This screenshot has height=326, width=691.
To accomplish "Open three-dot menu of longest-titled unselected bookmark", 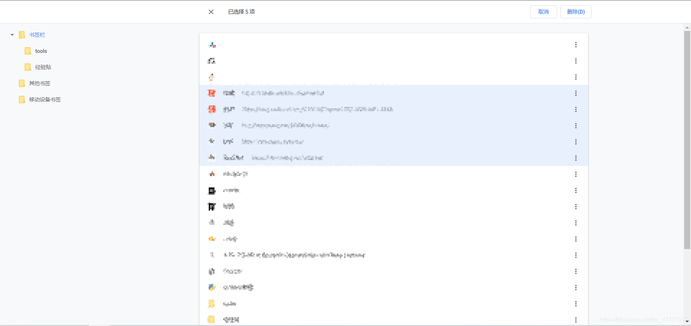I will click(x=576, y=255).
